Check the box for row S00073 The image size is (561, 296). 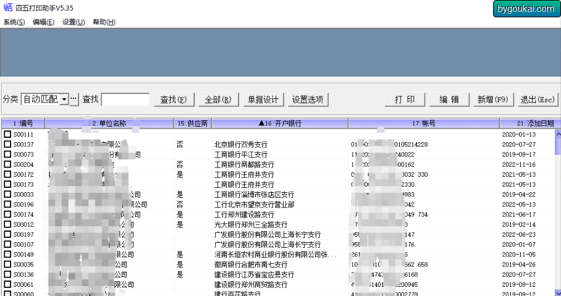pos(7,154)
